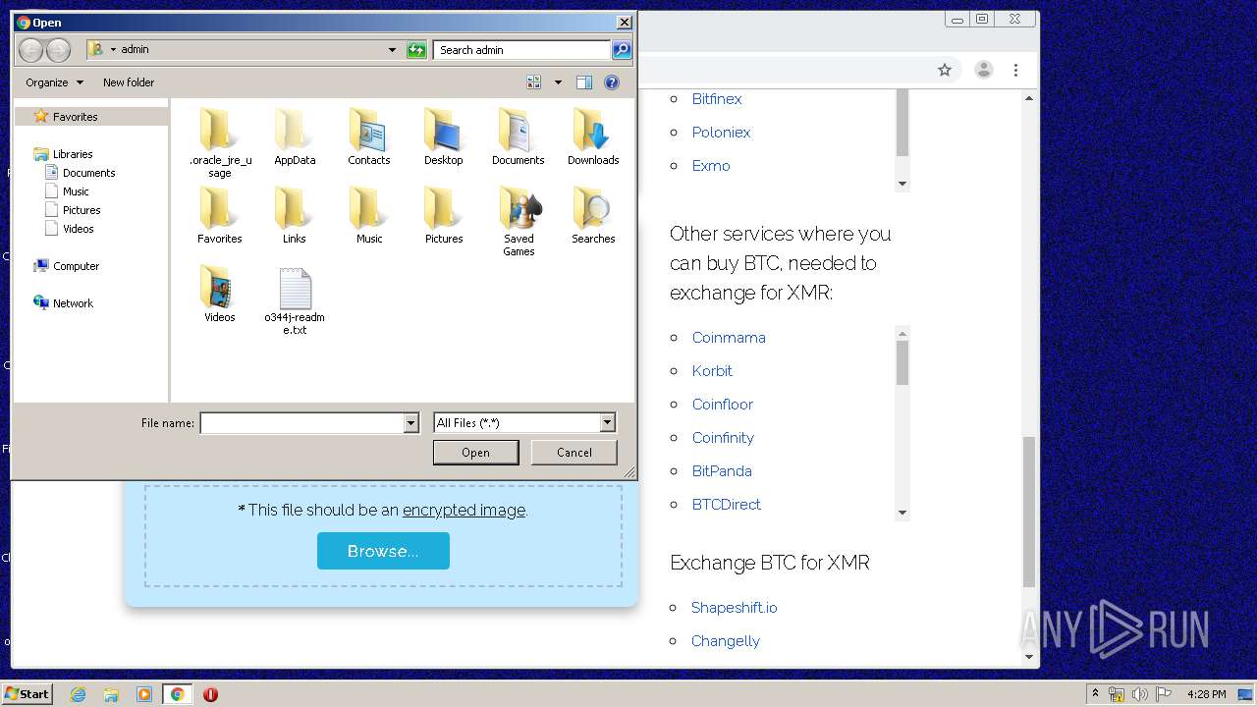
Task: Open the Chrome profile avatar
Action: pyautogui.click(x=983, y=70)
